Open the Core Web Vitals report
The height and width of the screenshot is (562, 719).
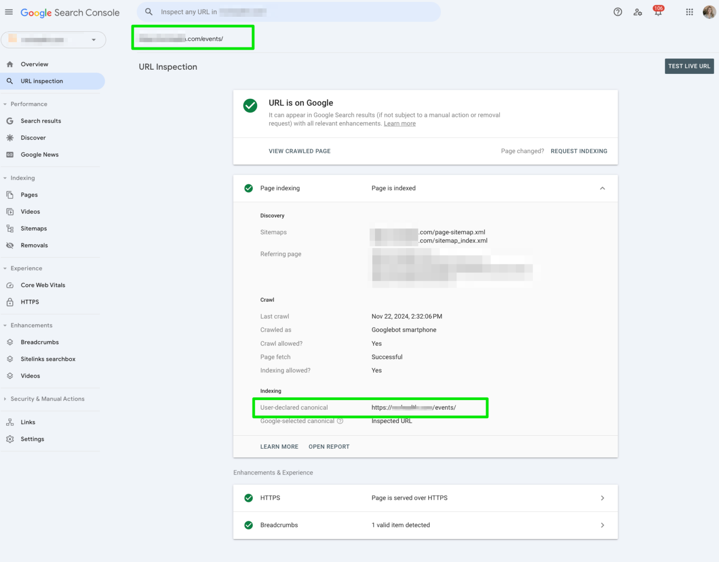[43, 285]
